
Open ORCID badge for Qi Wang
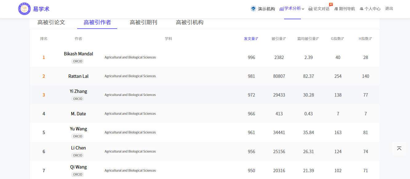tap(78, 174)
